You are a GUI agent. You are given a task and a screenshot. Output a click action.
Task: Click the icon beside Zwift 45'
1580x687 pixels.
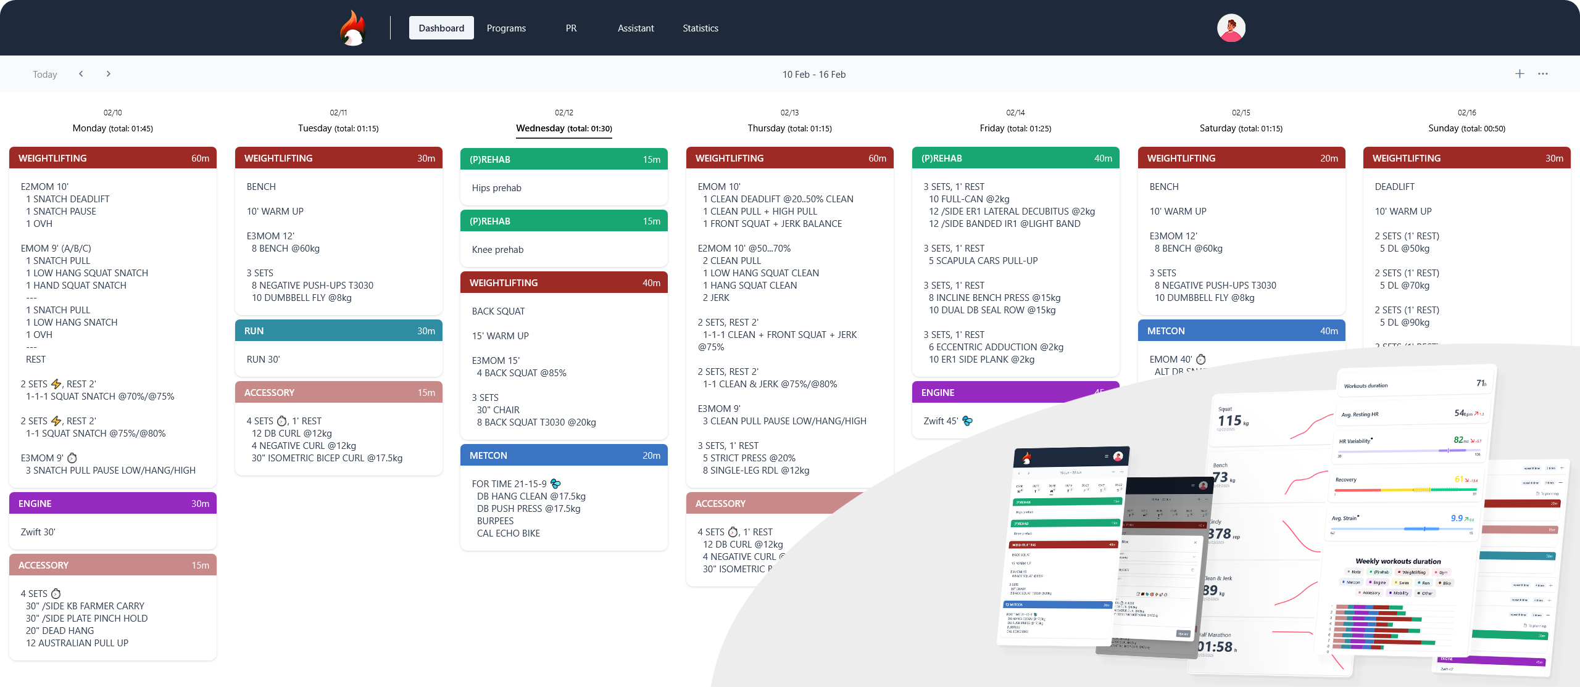(967, 421)
